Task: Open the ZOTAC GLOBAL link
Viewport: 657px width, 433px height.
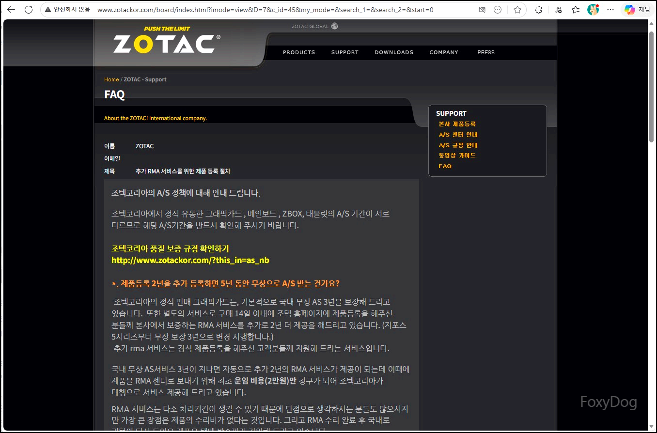Action: point(310,27)
